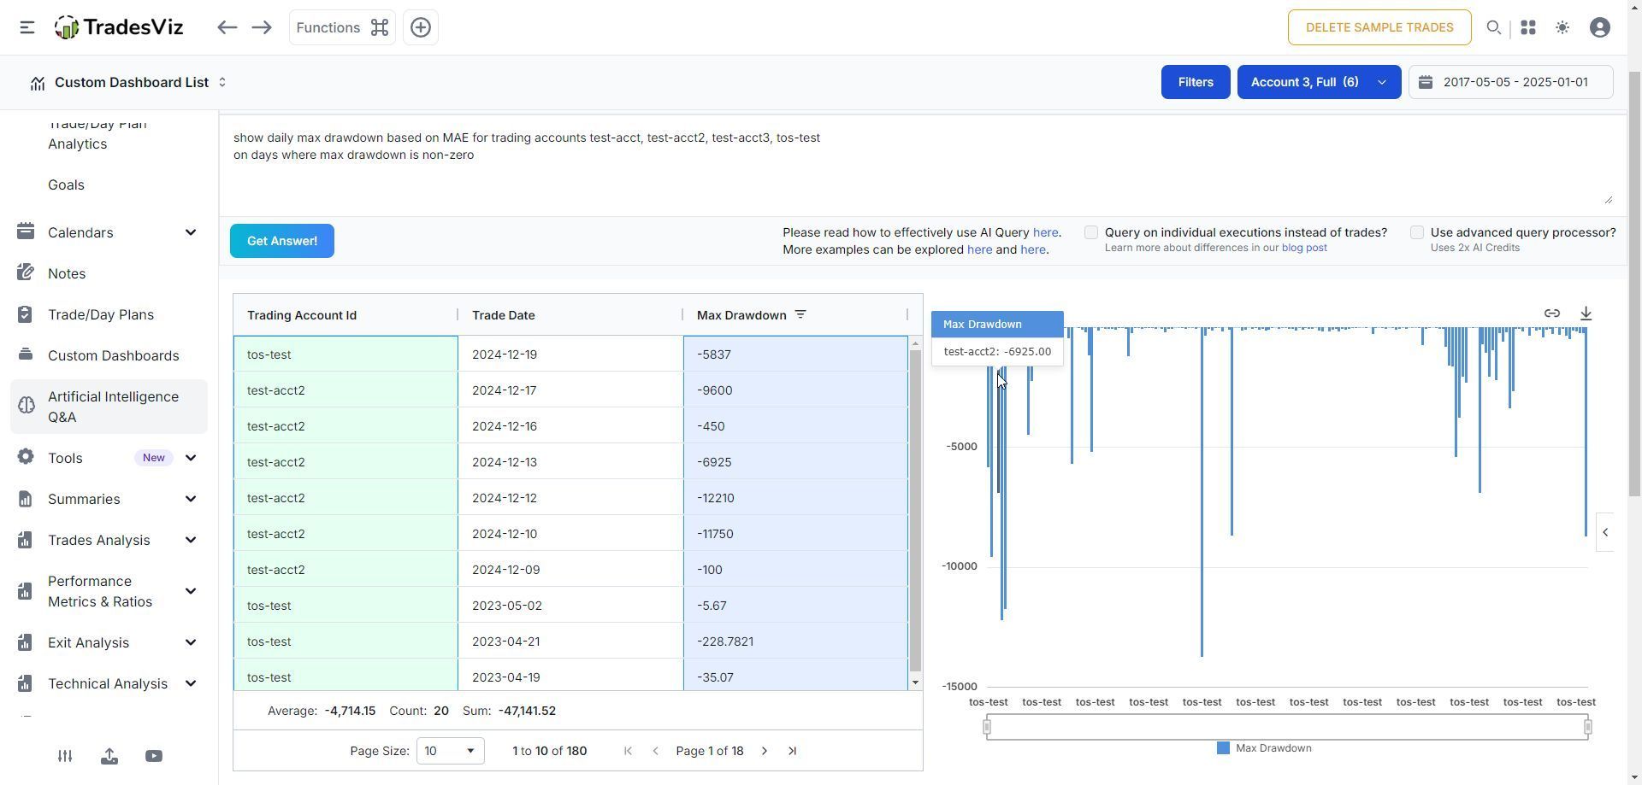Go to last page of results
The width and height of the screenshot is (1642, 785).
coord(792,751)
